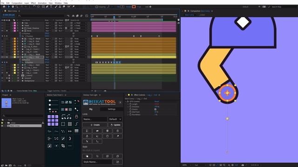Screen dimensions: 298x167
Task: Switch to the Settings tab in Deekay Tool
Action: tap(112, 109)
